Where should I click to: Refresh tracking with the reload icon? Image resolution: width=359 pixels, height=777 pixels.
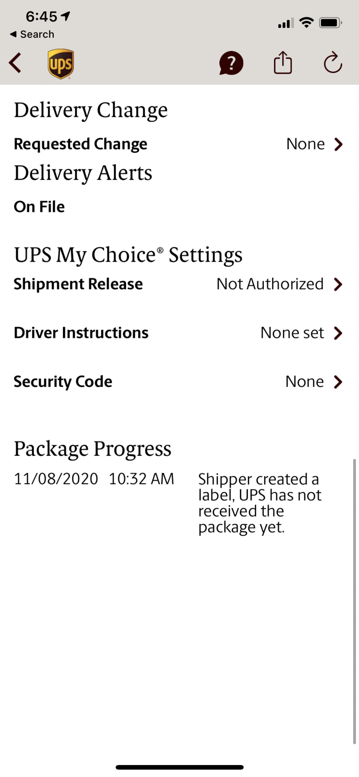[333, 63]
